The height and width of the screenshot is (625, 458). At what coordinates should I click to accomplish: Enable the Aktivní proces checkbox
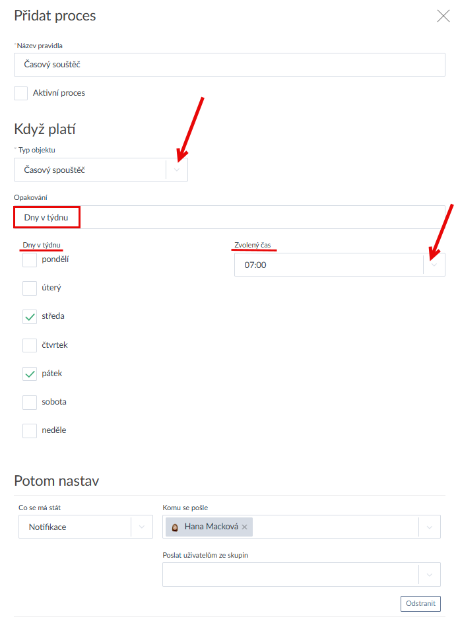point(21,93)
